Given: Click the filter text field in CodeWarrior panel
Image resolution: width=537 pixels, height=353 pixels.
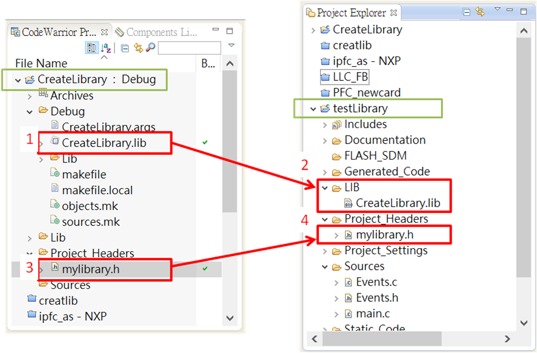Looking at the screenshot, I should (189, 48).
